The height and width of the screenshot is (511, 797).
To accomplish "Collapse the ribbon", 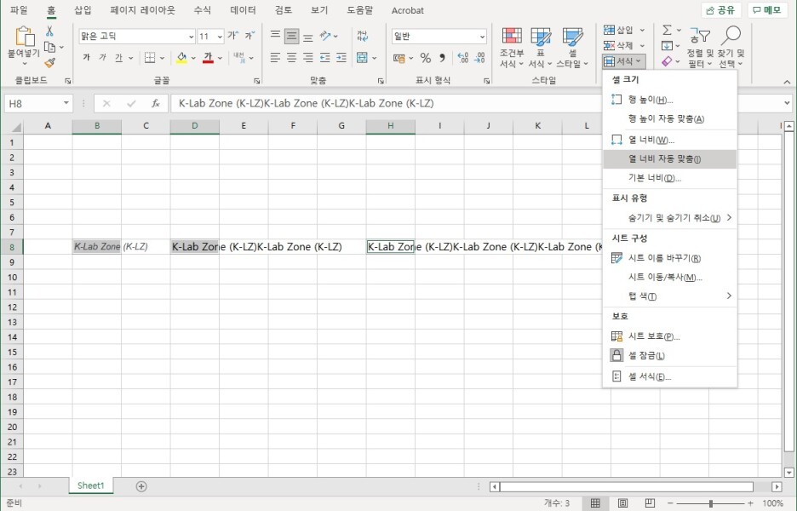I will (787, 82).
